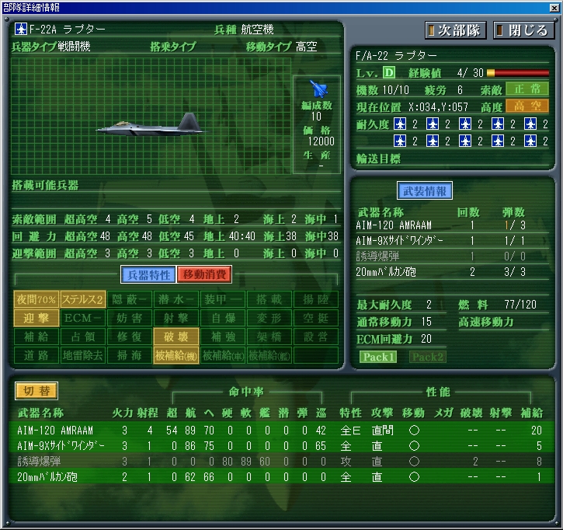Toggle the 被補給(機) trait cell

tap(176, 356)
